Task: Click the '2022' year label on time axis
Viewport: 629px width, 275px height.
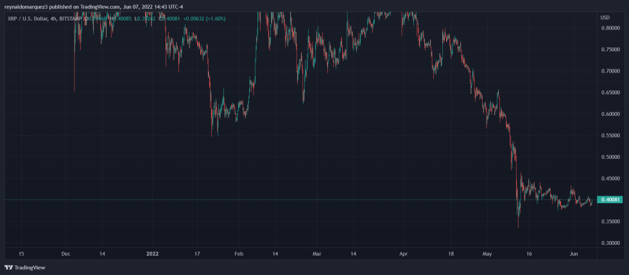Action: tap(153, 254)
